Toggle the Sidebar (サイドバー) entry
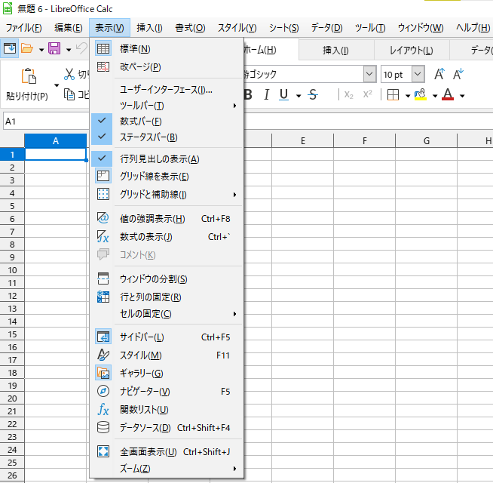493x483 pixels. pos(167,337)
